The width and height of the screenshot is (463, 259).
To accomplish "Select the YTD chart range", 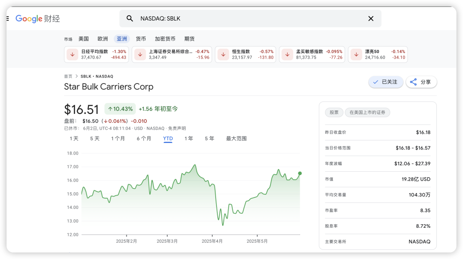I will click(168, 139).
